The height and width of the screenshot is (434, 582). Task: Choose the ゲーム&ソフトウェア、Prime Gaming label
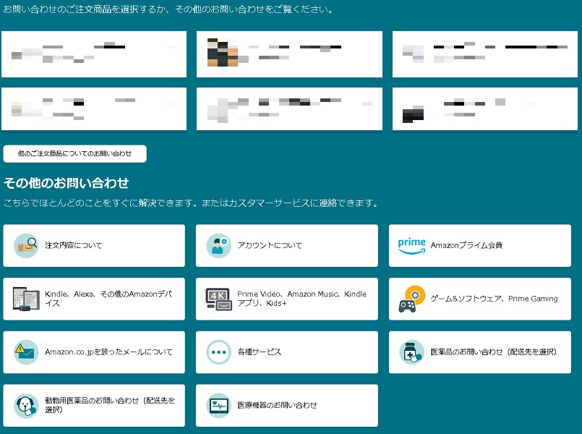pyautogui.click(x=494, y=299)
